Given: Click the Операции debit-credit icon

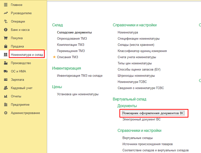Looking at the screenshot, I should 5,22.
